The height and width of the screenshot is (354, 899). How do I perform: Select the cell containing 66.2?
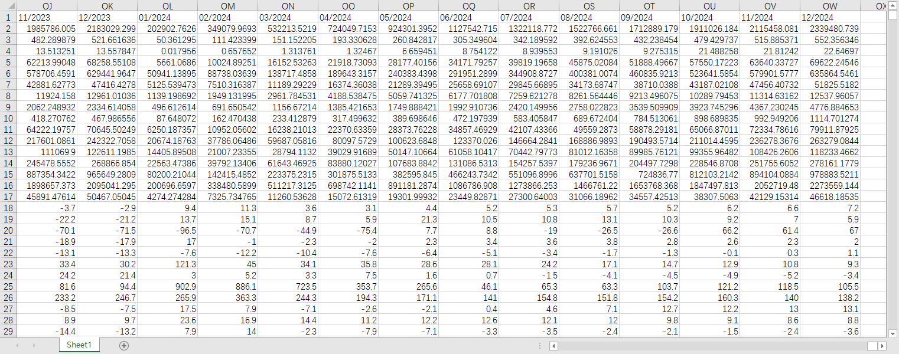709,230
